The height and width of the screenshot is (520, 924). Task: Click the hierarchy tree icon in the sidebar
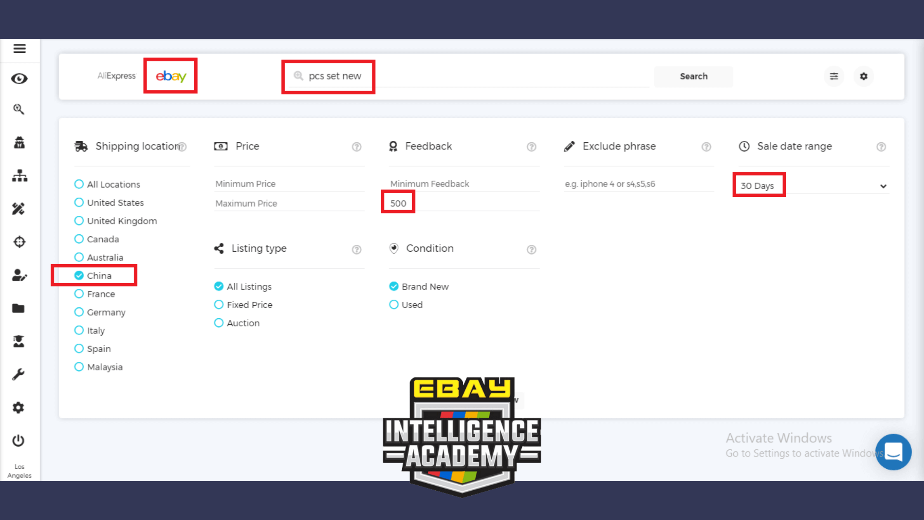click(19, 176)
